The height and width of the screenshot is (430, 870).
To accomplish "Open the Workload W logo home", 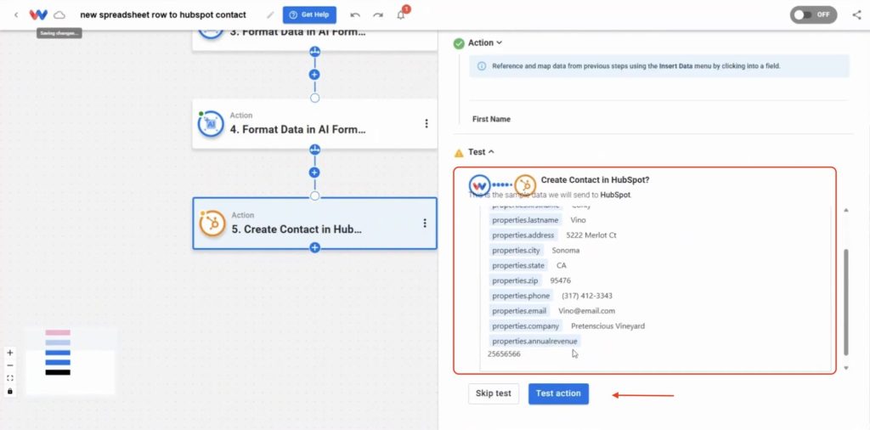I will click(x=38, y=15).
